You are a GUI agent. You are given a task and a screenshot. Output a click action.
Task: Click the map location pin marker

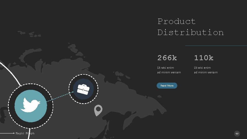tap(98, 110)
